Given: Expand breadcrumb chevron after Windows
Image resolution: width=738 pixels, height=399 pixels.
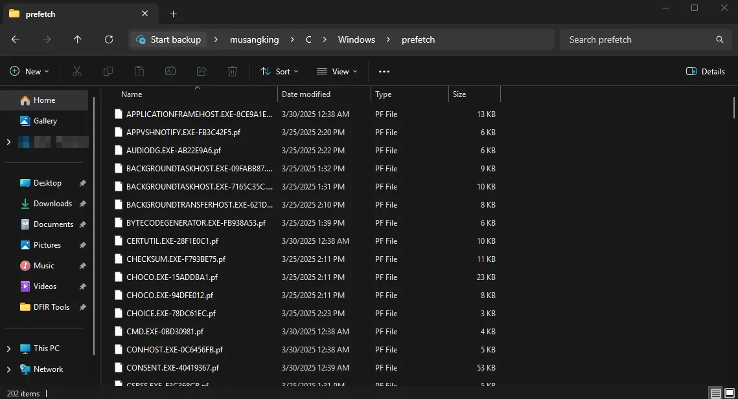Looking at the screenshot, I should [x=388, y=39].
